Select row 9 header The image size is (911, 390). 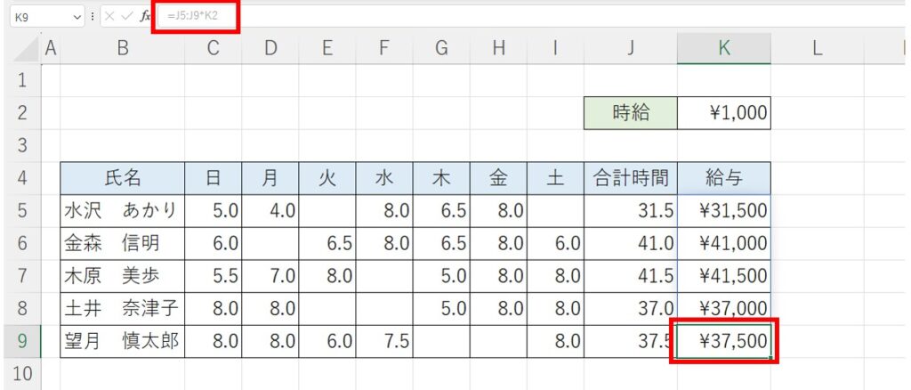[x=22, y=341]
